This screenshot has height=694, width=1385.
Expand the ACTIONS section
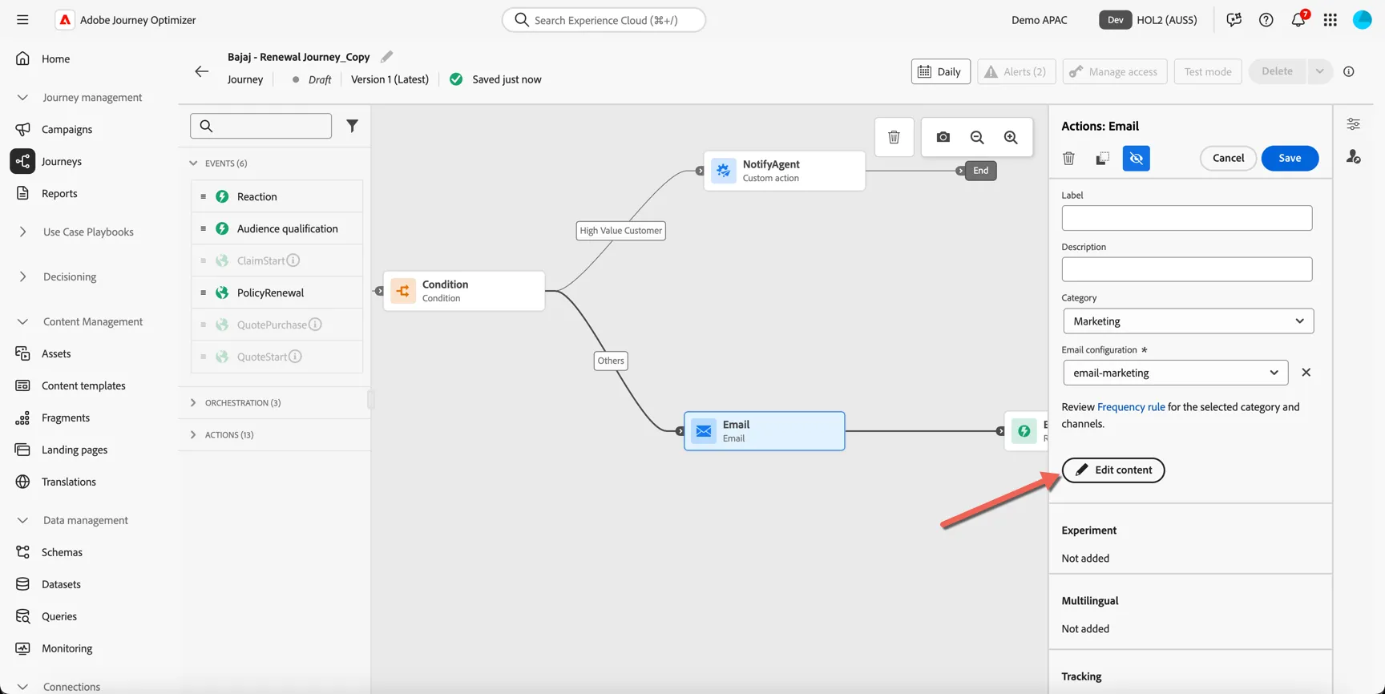pos(193,435)
